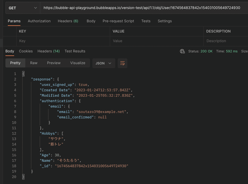This screenshot has height=184, width=248.
Task: Open the Pre-request Script tab
Action: coord(118,21)
